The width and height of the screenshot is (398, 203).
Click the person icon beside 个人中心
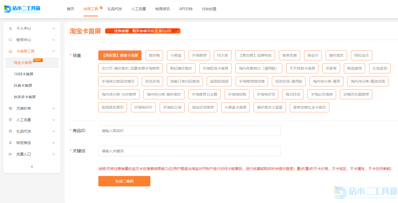pyautogui.click(x=10, y=28)
